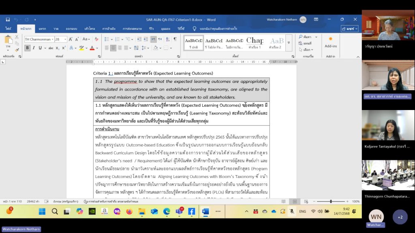
Task: Open the Borders dropdown
Action: point(171,48)
